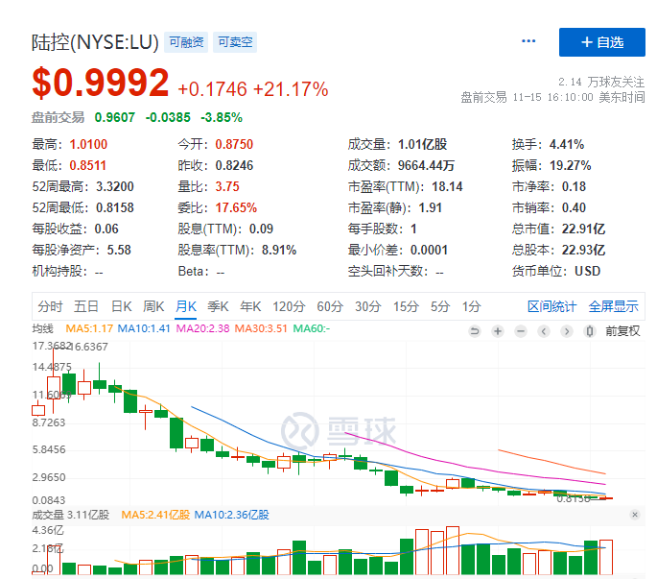This screenshot has height=579, width=657.
Task: Click the 最高 value 1.0100
Action: 88,144
